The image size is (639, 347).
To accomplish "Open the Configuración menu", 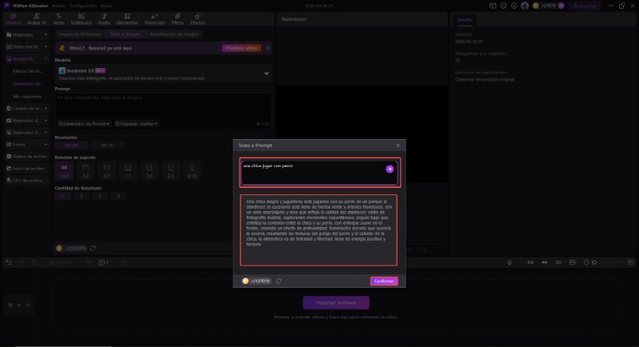I will 81,6.
